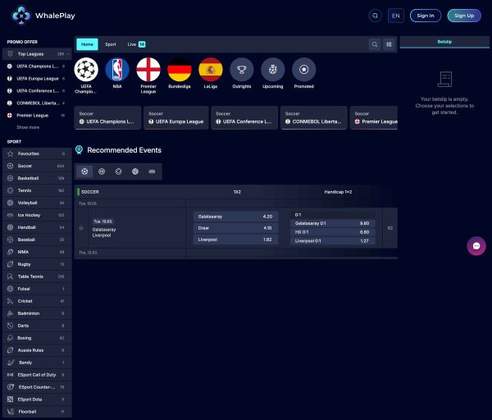Expand the Volleyball sport category
The width and height of the screenshot is (492, 420).
pyautogui.click(x=37, y=203)
